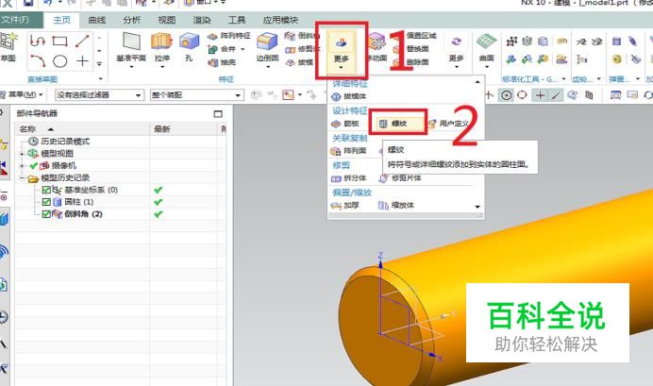The height and width of the screenshot is (386, 653).
Task: Click the 最新 column header
Action: click(183, 129)
